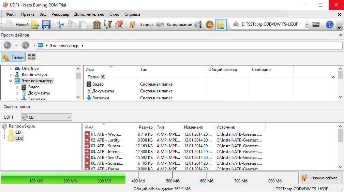Open the Файл menu
Screen dimensions: 344x192
(11, 14)
